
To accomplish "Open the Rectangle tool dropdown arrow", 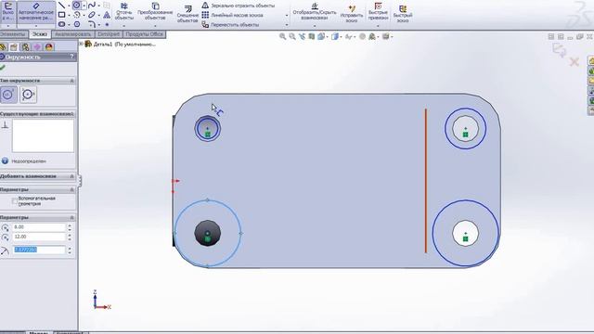I will [69, 15].
